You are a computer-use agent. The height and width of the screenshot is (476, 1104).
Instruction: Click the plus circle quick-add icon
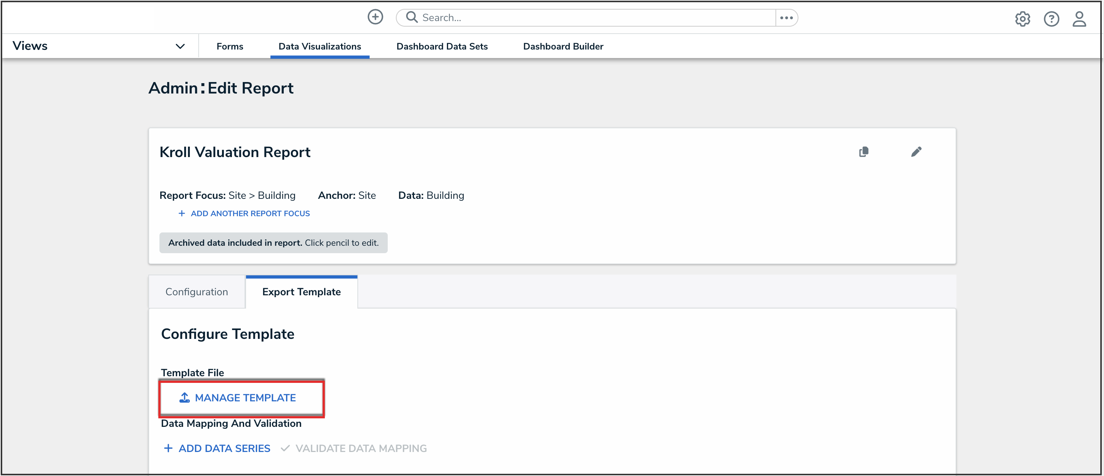[375, 17]
